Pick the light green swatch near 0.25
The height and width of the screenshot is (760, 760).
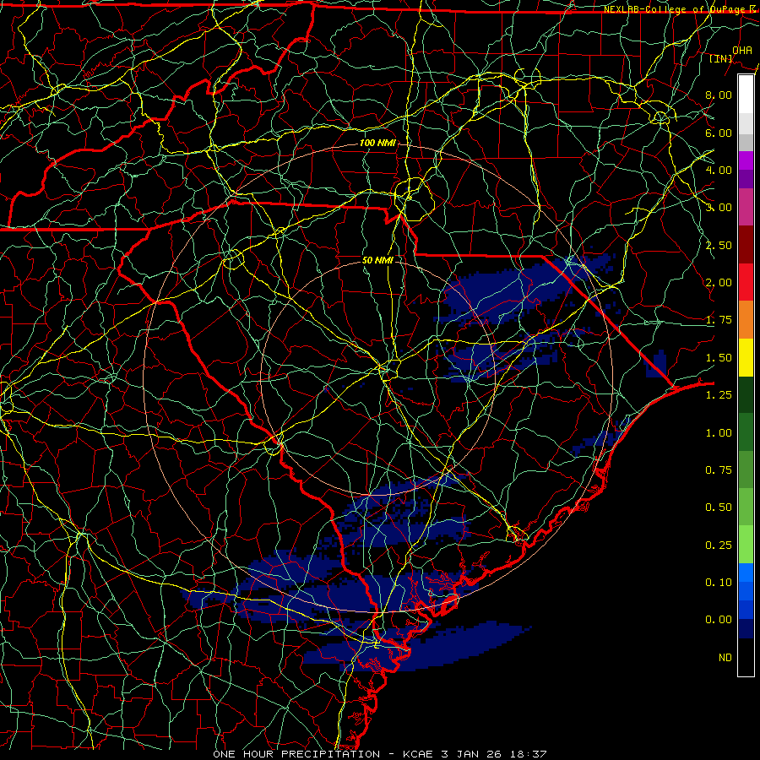746,546
